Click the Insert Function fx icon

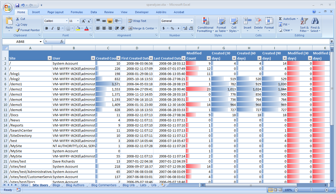click(x=62, y=41)
